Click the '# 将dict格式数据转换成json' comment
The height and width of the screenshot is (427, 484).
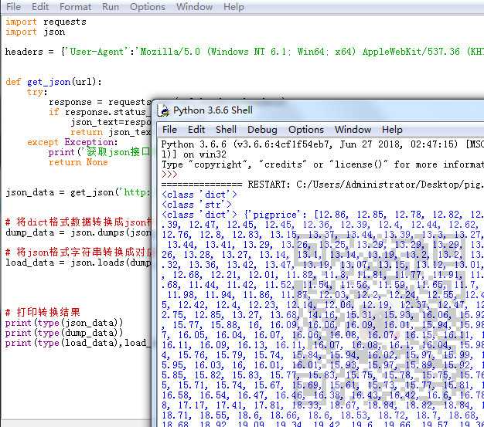(x=78, y=222)
